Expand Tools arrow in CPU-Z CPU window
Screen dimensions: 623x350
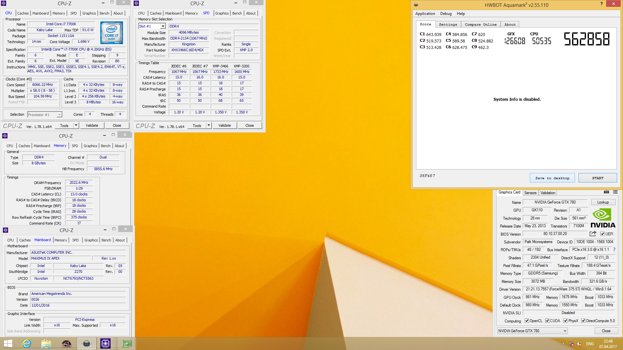76,125
